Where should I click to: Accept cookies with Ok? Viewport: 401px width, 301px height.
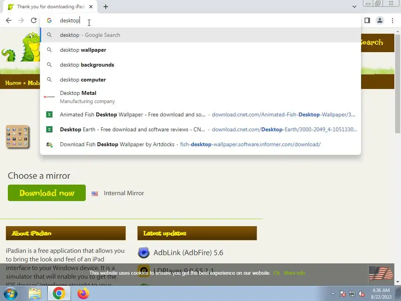pos(276,273)
